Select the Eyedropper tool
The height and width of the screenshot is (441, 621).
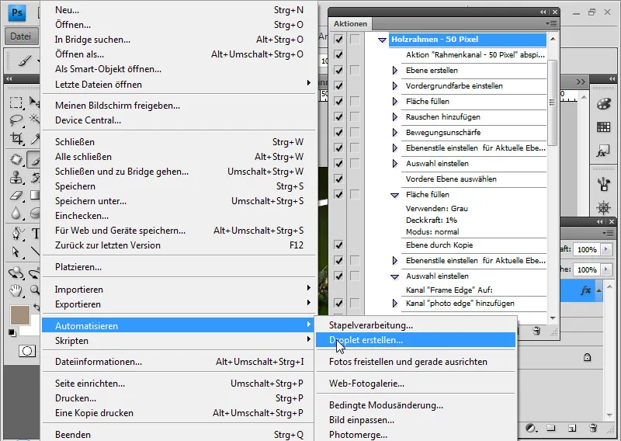click(x=35, y=138)
